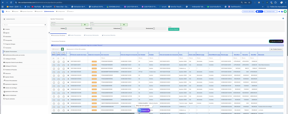The height and width of the screenshot is (114, 288).
Task: Click the megaphone announcements icon
Action: [x=279, y=11]
